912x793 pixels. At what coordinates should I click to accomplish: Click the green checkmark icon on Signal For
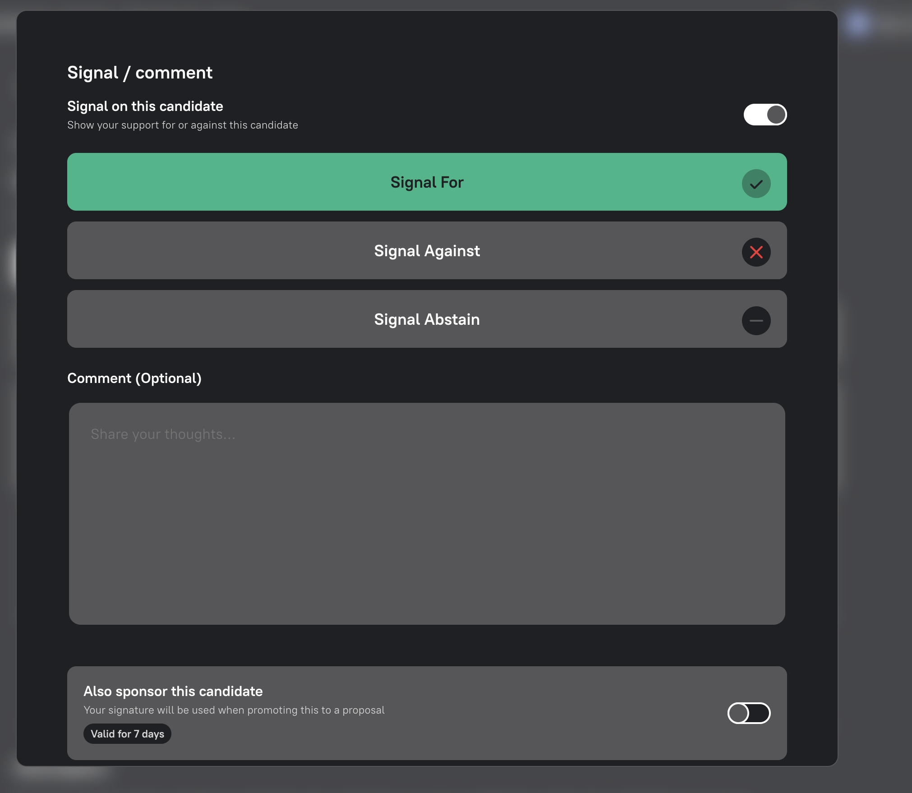pos(756,184)
